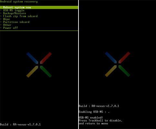The width and height of the screenshot is (156, 129).
Task: Open the 'Wipe' menu entry
Action: 5,19
